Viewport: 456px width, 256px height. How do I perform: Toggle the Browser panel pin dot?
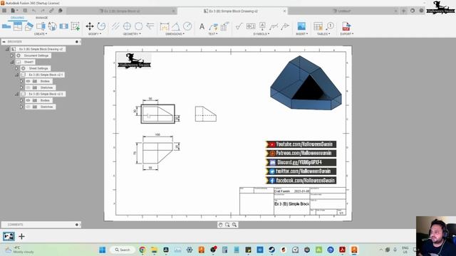coord(77,42)
